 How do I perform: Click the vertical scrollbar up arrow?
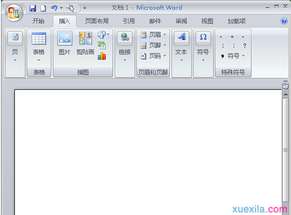coord(286,94)
